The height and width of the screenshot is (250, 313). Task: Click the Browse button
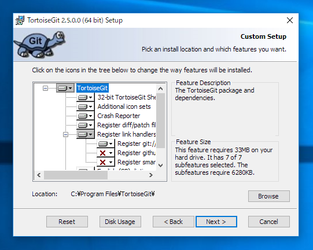pos(269,196)
